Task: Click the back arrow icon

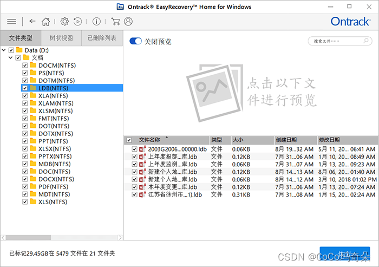Action: pos(32,22)
